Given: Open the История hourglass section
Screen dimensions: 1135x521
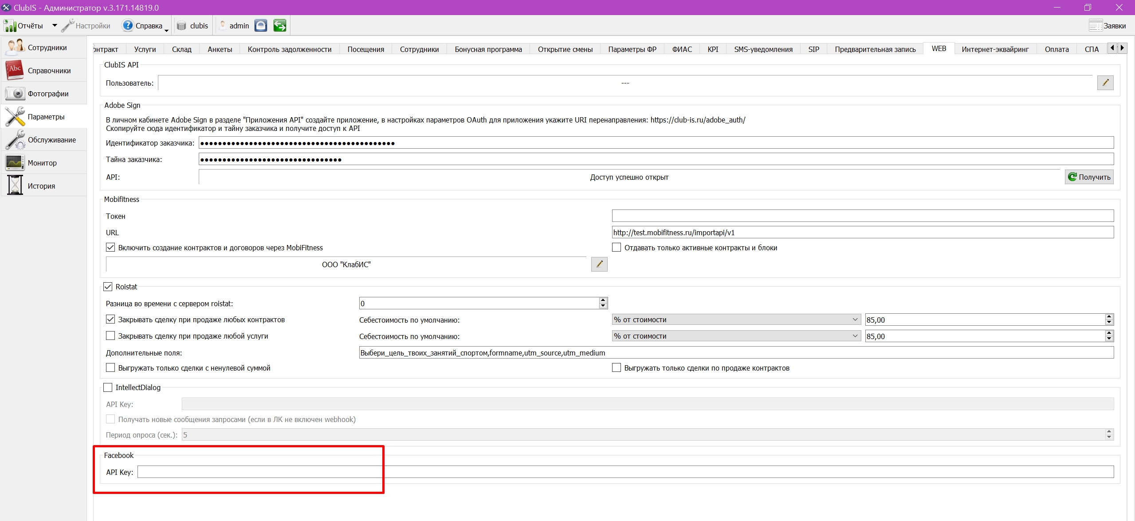Looking at the screenshot, I should [43, 186].
